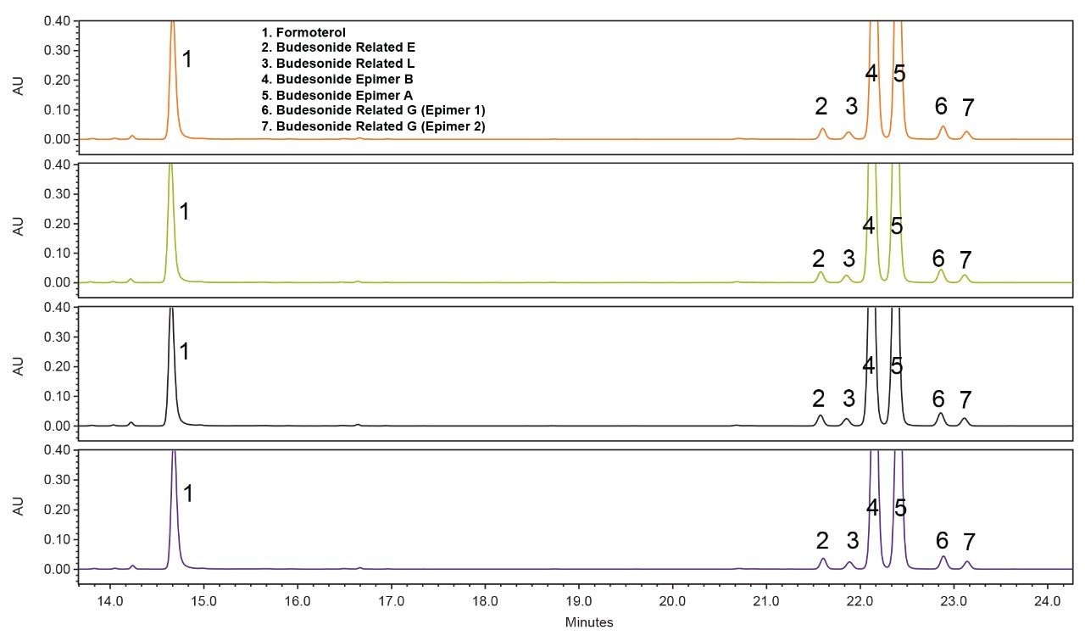Click peak label 3 in the green chromatogram

point(849,258)
